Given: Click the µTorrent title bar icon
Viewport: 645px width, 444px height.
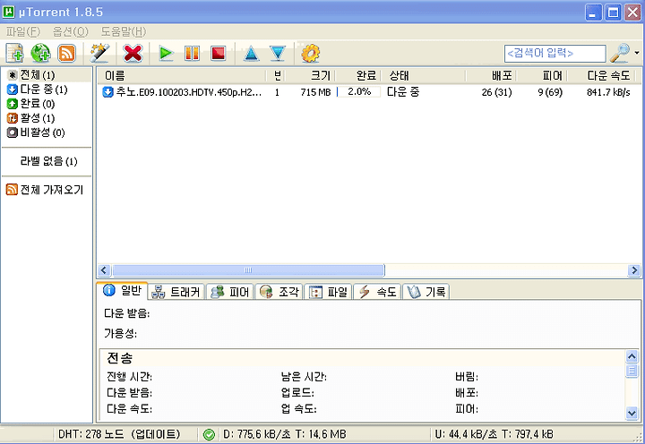Looking at the screenshot, I should [x=9, y=12].
